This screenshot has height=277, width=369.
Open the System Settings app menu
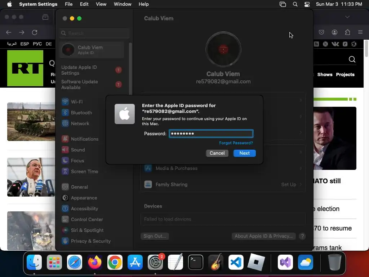click(x=38, y=4)
